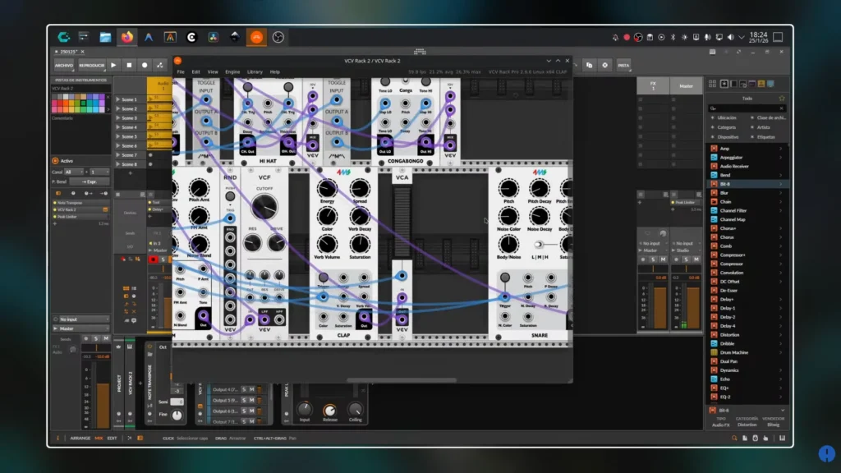Select the Drum Machine device in browser
841x473 pixels.
pyautogui.click(x=746, y=353)
